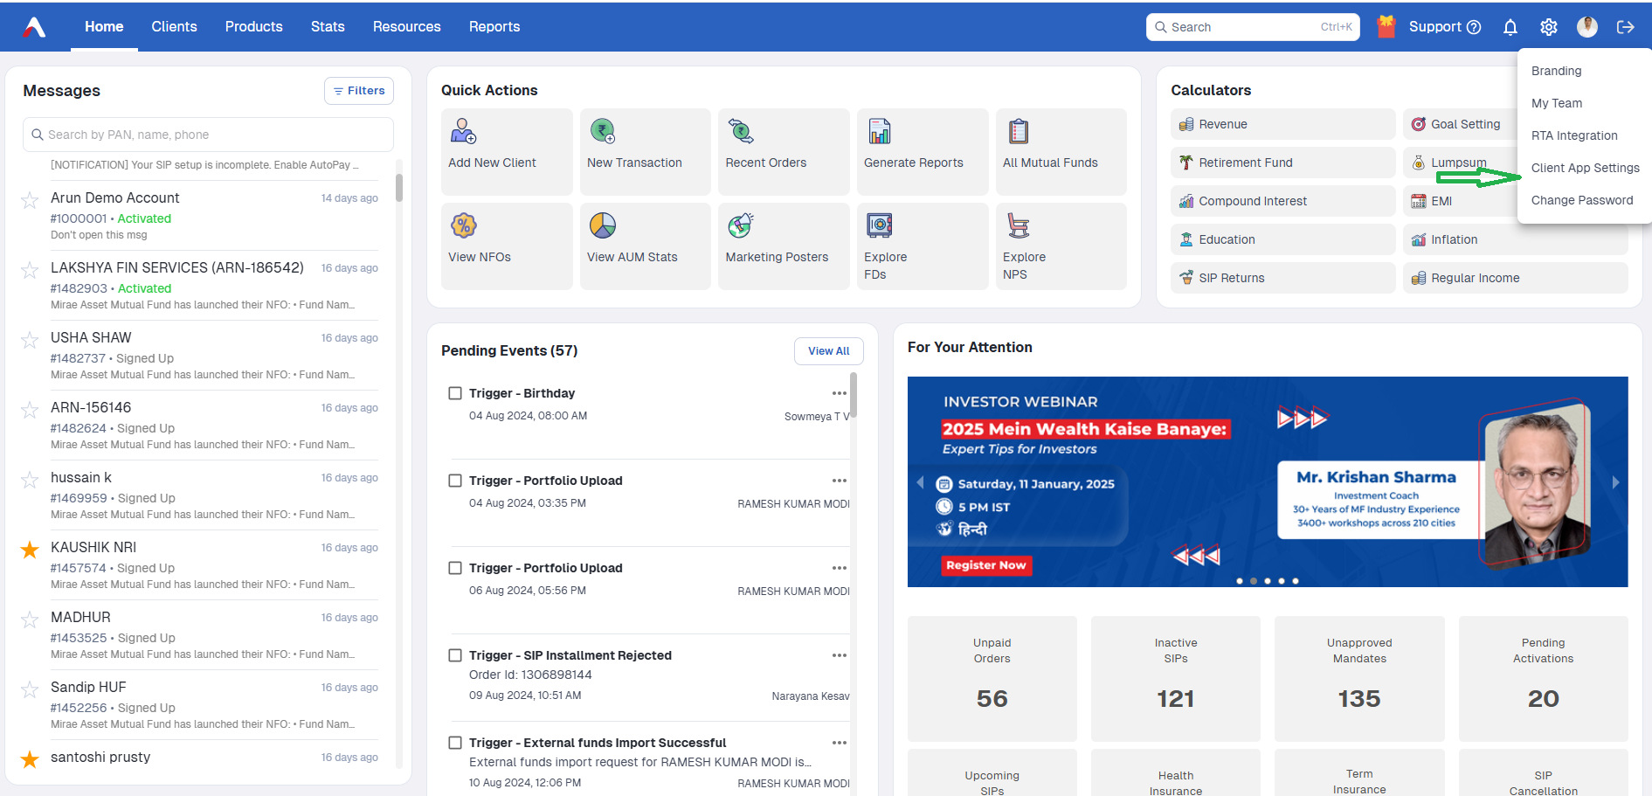The width and height of the screenshot is (1652, 796).
Task: Open View NFOs quick action
Action: tap(507, 246)
